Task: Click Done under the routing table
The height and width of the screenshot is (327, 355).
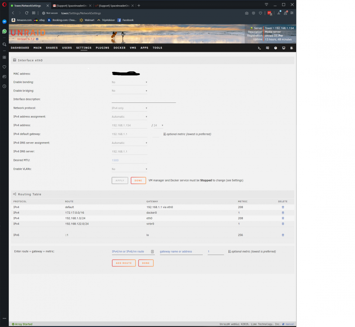Action: [146, 263]
